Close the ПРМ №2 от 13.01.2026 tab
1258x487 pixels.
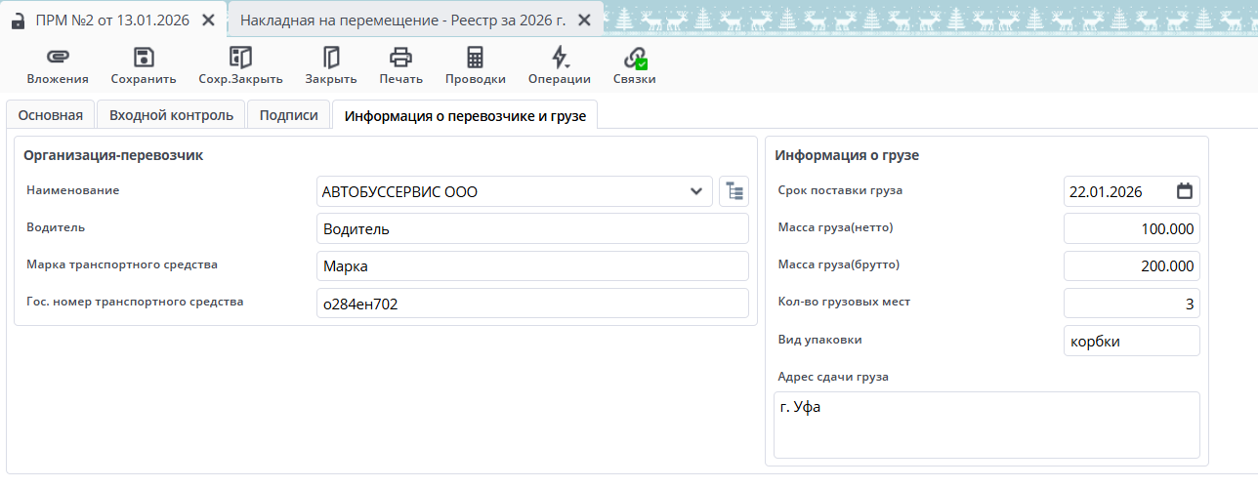(x=208, y=20)
